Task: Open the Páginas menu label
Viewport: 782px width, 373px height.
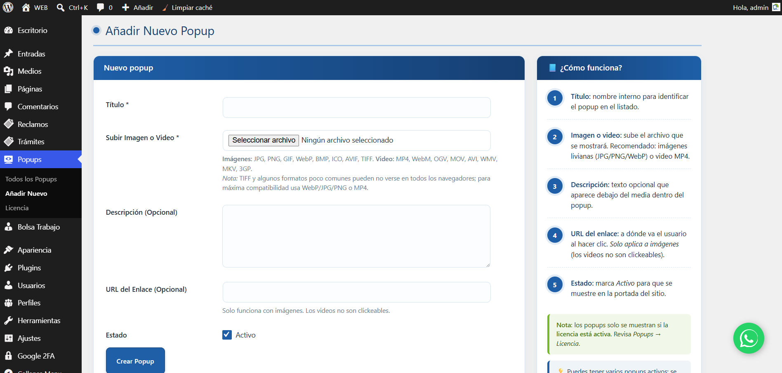Action: point(30,89)
